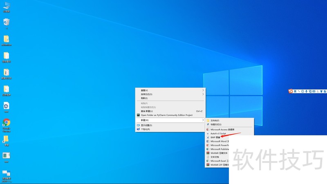Select Microsoft Access 数据库 in New submenu
This screenshot has height=184, width=327.
(x=225, y=129)
